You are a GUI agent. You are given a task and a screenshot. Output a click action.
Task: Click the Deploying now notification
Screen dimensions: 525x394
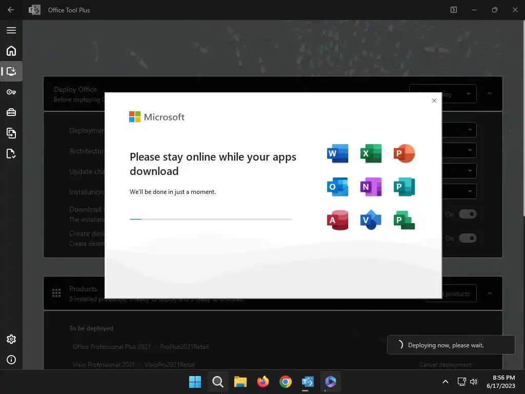(x=451, y=345)
